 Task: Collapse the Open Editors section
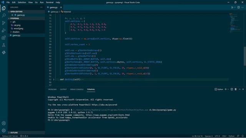pyautogui.click(x=26, y=11)
